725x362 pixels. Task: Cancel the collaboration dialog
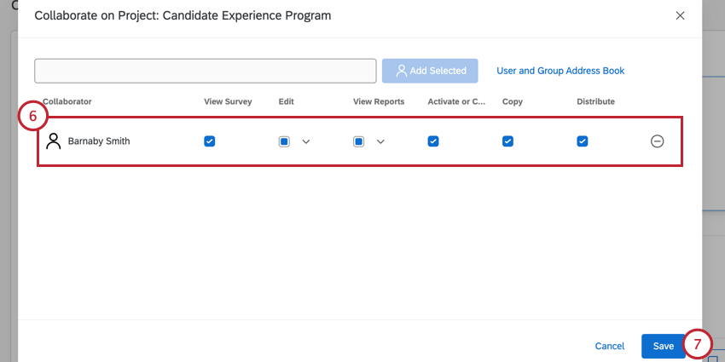[610, 346]
